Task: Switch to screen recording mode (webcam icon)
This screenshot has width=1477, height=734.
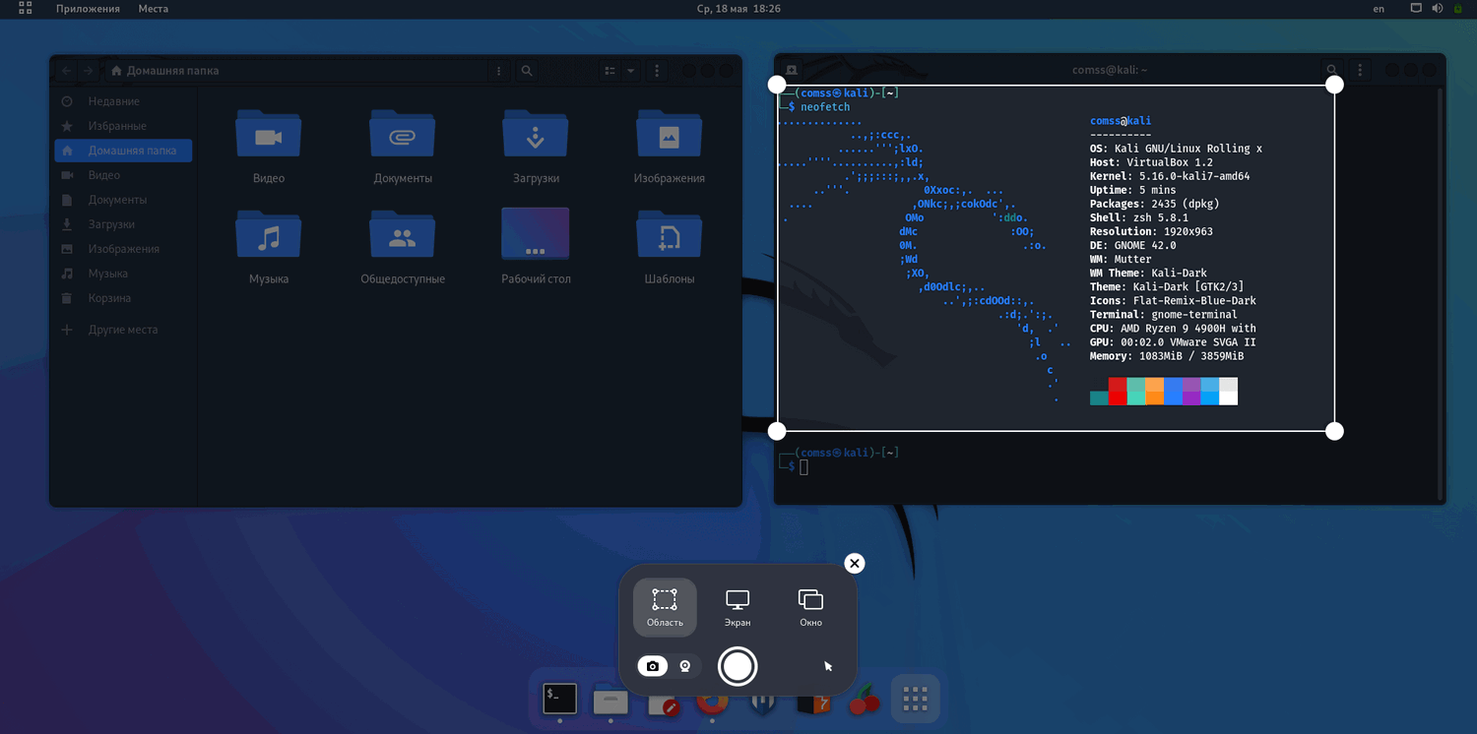Action: [684, 666]
